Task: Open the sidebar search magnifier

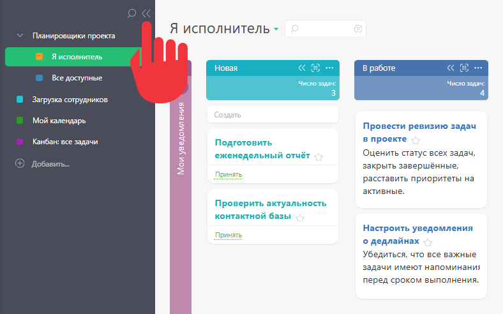Action: tap(131, 13)
